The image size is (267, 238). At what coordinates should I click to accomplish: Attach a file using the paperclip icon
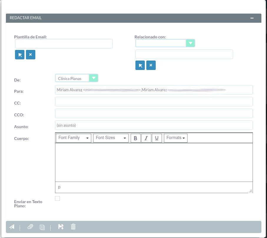(30, 227)
